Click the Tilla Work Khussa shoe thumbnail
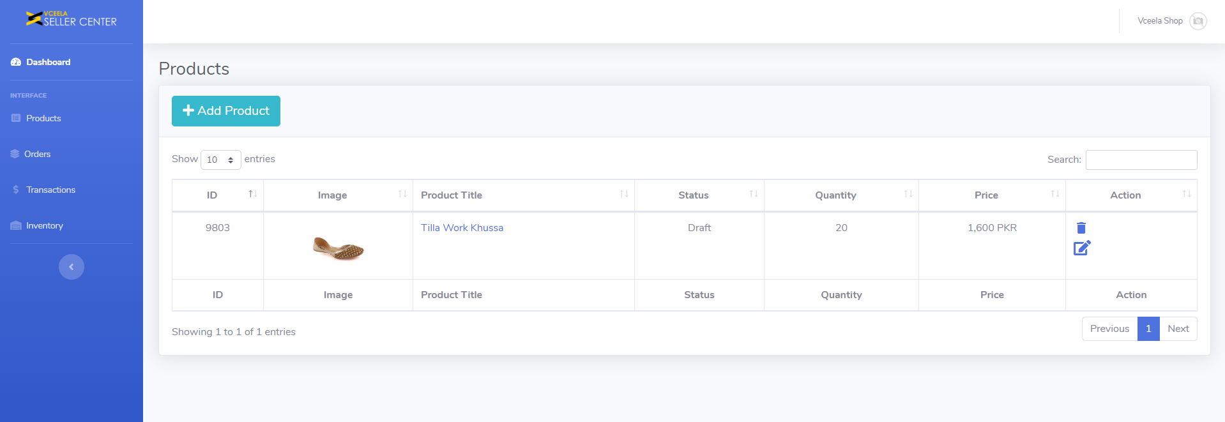The image size is (1225, 422). tap(338, 248)
